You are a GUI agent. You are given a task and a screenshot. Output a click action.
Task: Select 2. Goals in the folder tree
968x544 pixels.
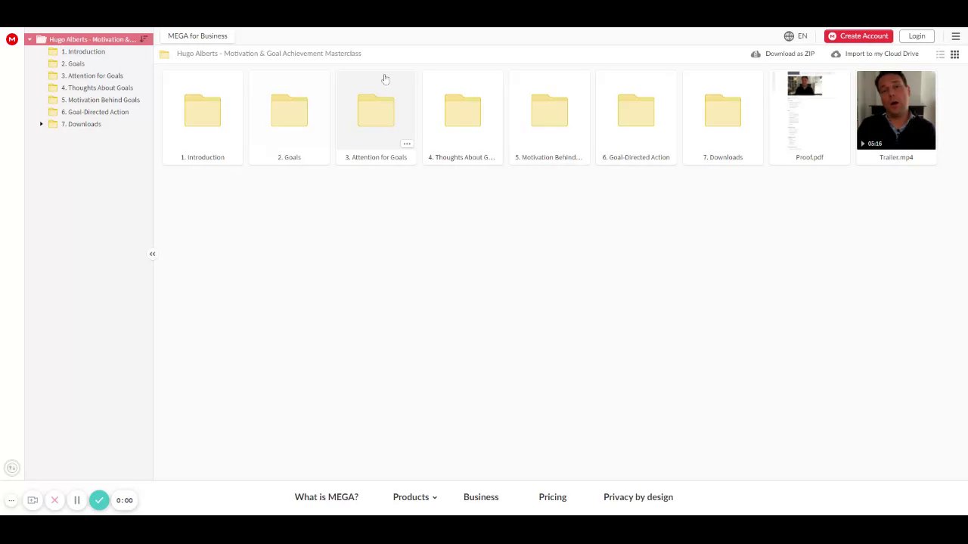pyautogui.click(x=73, y=63)
